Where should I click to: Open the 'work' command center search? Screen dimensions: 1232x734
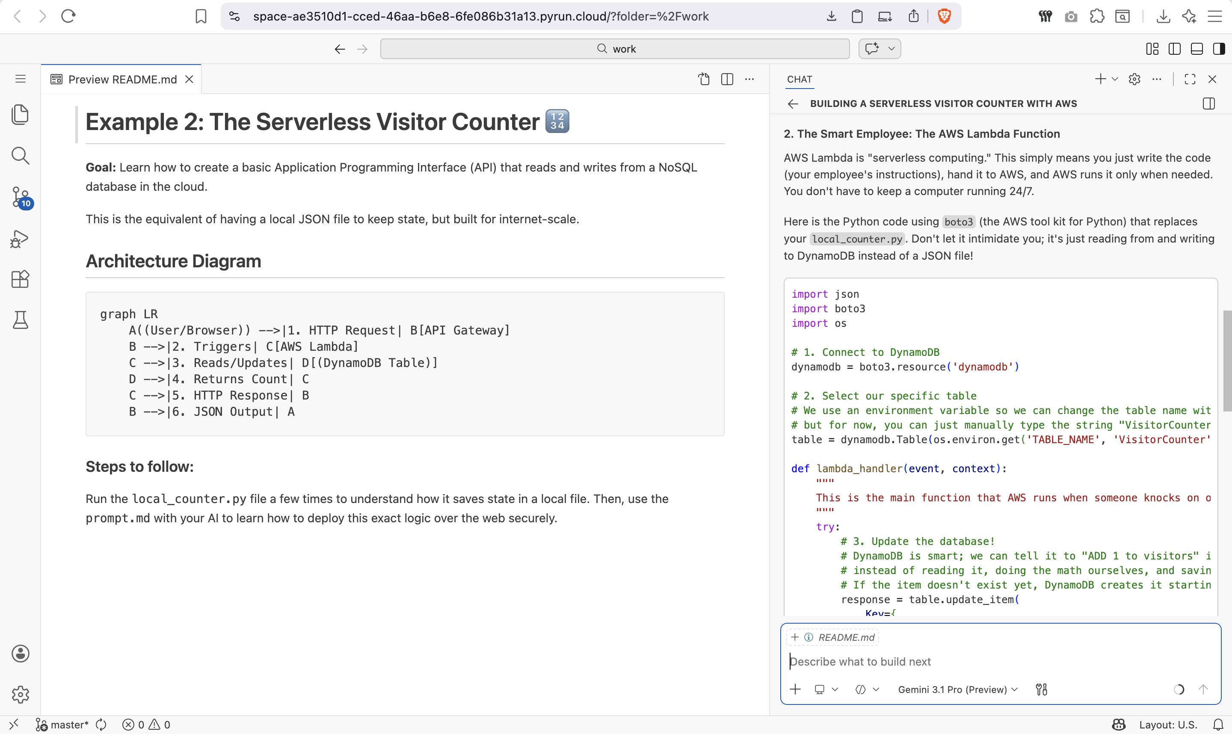point(615,49)
